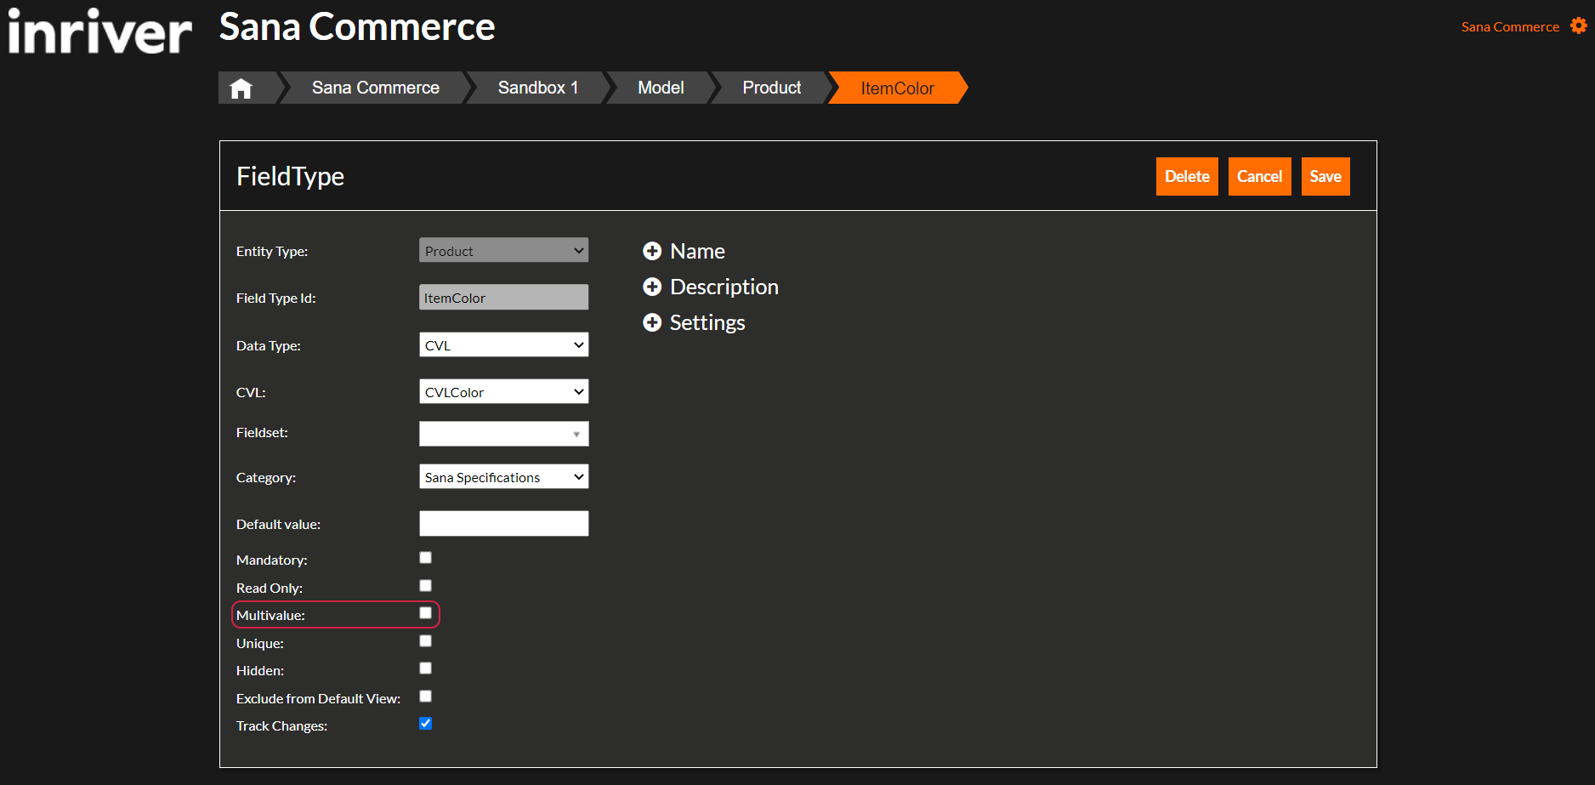Click the Track Changes label
This screenshot has height=785, width=1595.
281,725
